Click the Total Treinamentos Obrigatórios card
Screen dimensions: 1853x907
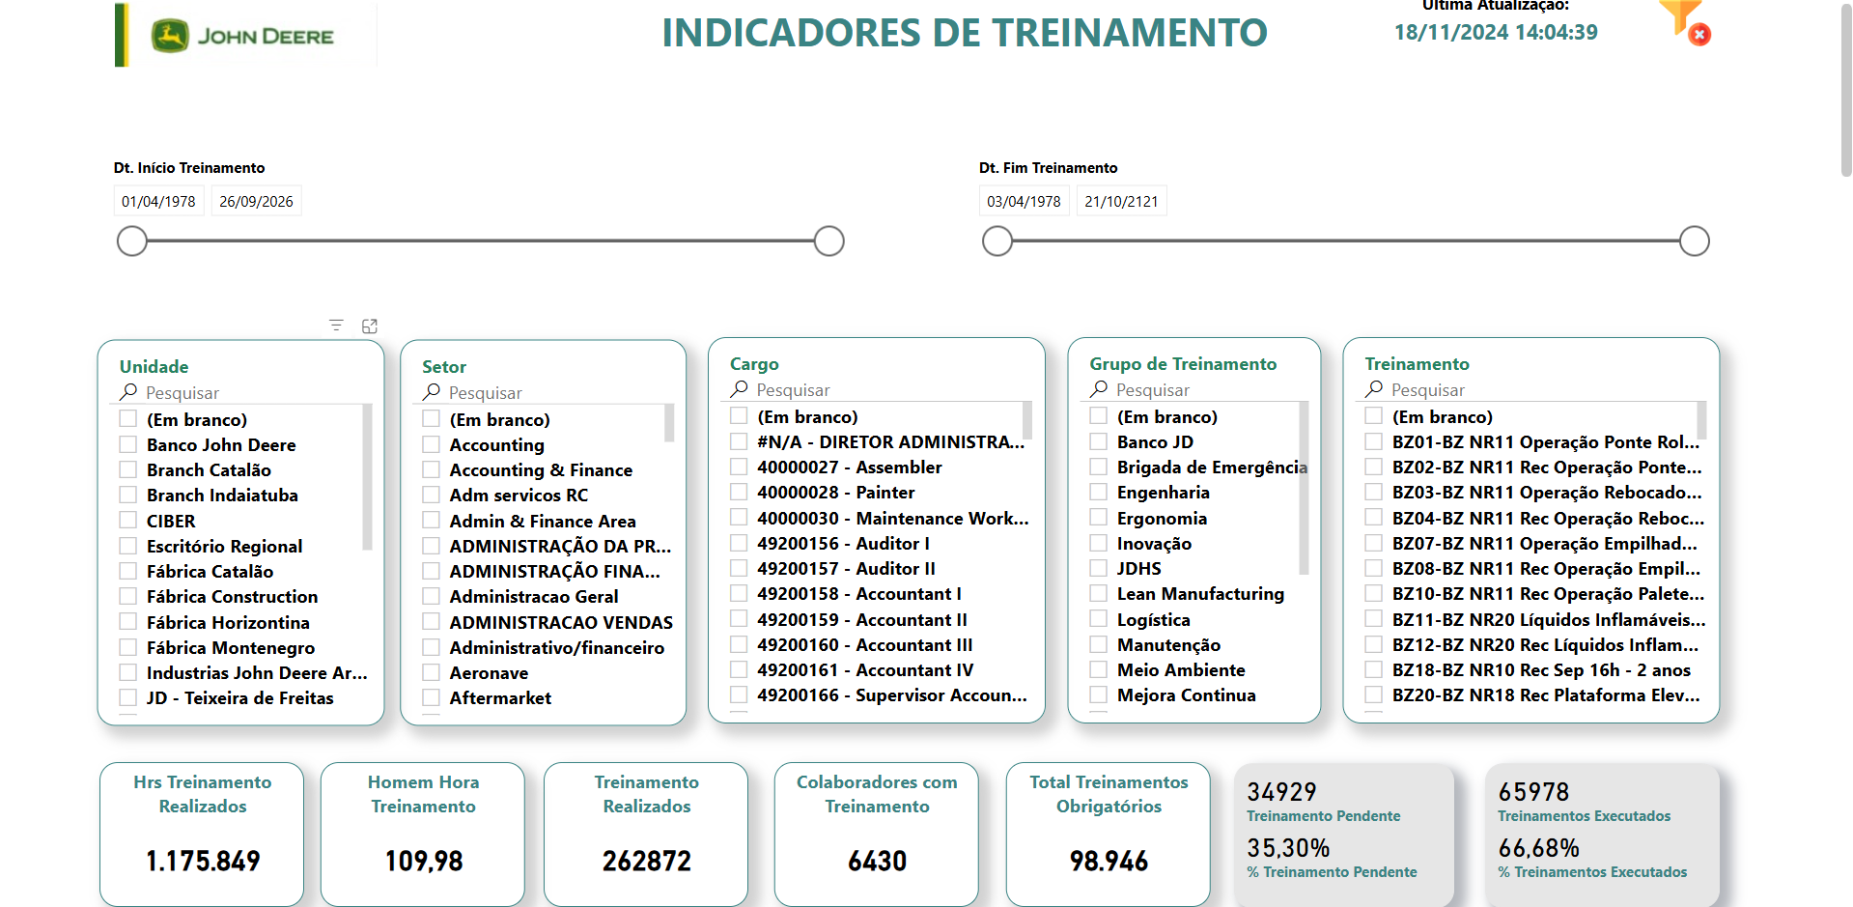[x=1109, y=835]
